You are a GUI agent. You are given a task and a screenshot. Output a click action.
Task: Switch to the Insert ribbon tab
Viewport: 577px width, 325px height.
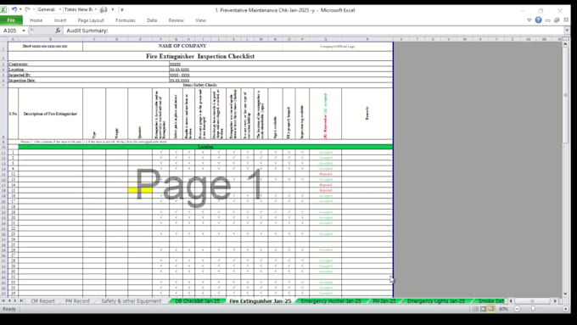[60, 20]
